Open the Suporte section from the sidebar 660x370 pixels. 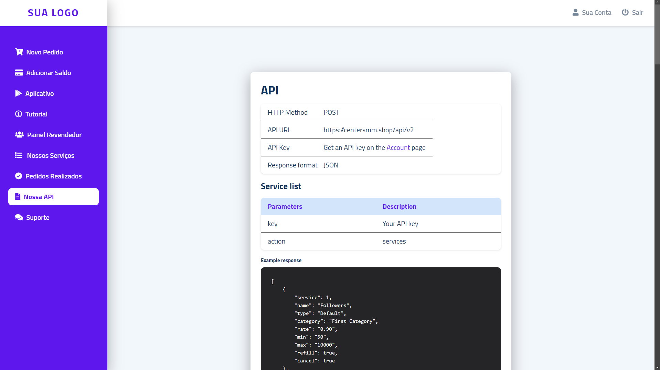[x=37, y=217]
